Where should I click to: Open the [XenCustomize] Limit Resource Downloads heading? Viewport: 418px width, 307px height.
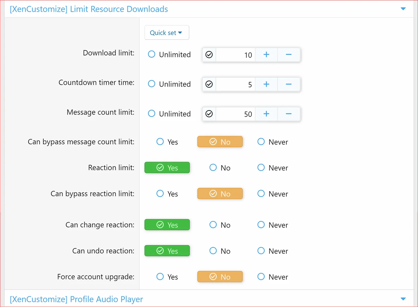(89, 9)
